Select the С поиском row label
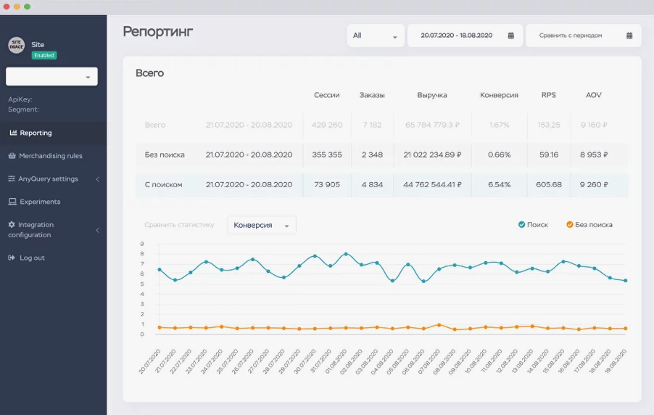 [163, 184]
